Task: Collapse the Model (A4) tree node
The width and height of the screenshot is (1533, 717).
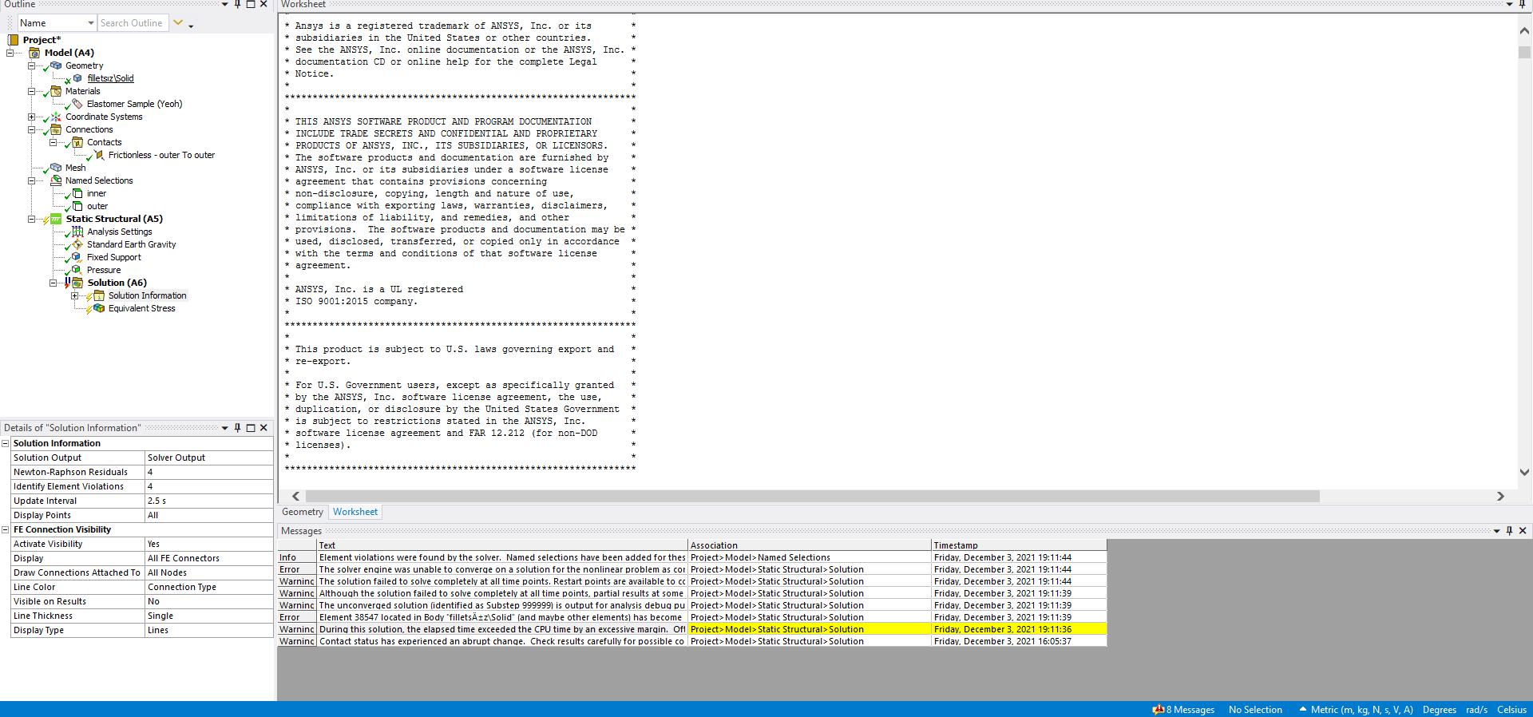Action: [x=10, y=53]
